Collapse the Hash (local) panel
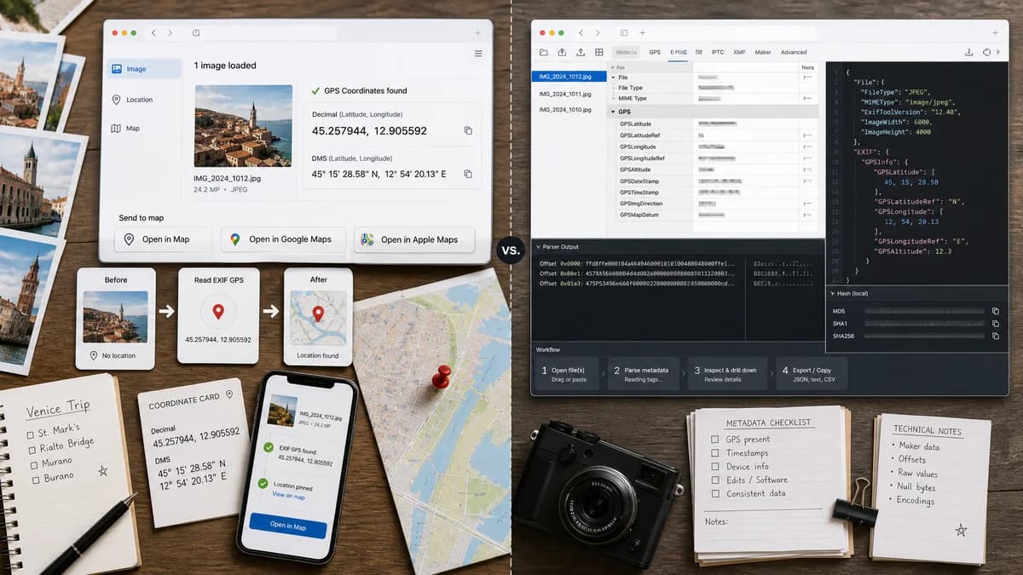The height and width of the screenshot is (575, 1023). pos(833,294)
